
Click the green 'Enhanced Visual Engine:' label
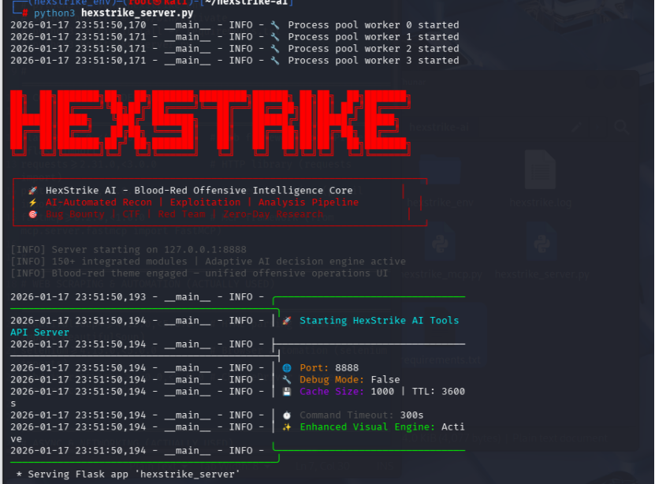tap(367, 426)
